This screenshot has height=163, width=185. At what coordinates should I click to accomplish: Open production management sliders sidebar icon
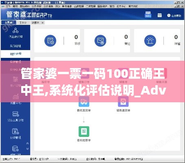pyautogui.click(x=15, y=79)
